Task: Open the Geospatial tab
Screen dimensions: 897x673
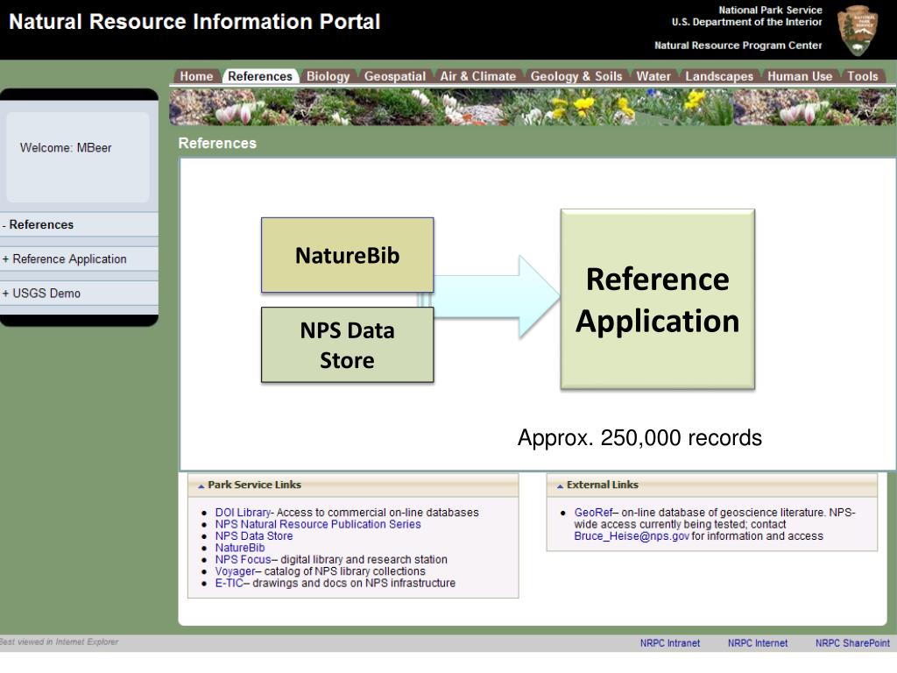Action: coord(395,76)
